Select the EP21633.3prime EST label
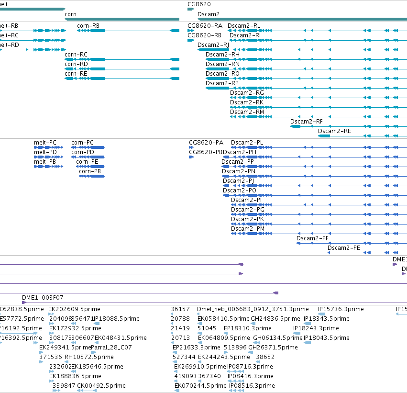 [197, 348]
